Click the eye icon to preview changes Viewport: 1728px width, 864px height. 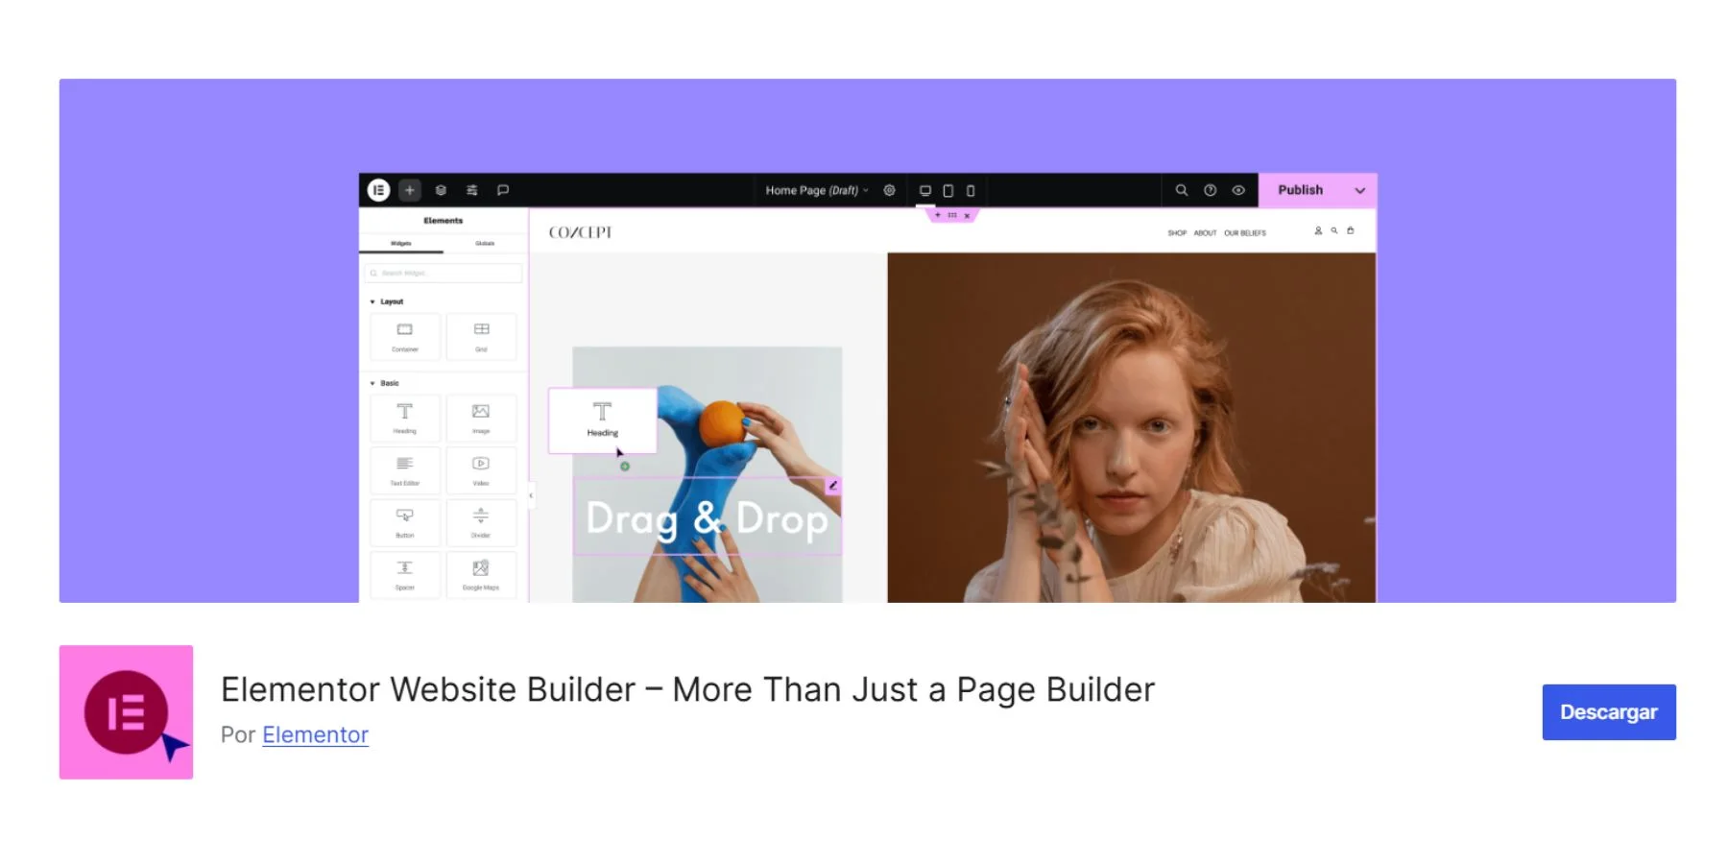coord(1239,190)
